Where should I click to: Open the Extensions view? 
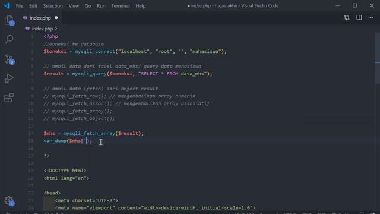9,97
